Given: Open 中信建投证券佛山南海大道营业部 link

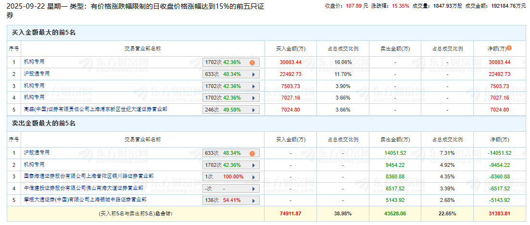Looking at the screenshot, I should tap(83, 187).
